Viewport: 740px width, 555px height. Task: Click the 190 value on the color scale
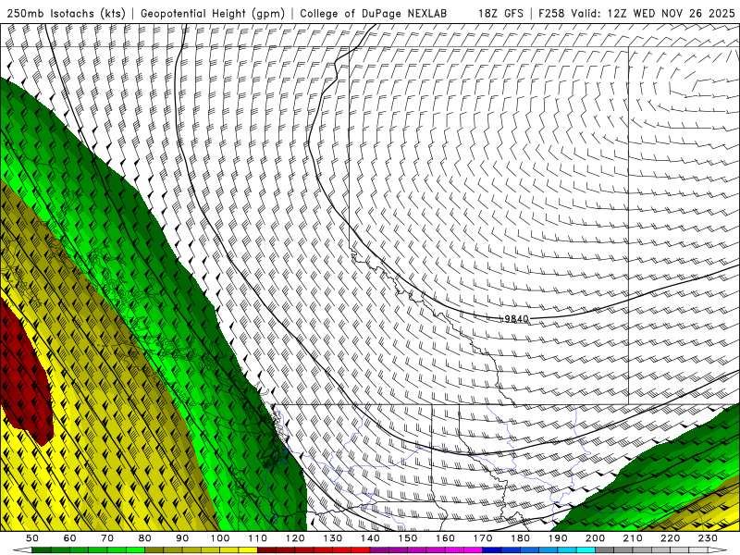click(558, 538)
